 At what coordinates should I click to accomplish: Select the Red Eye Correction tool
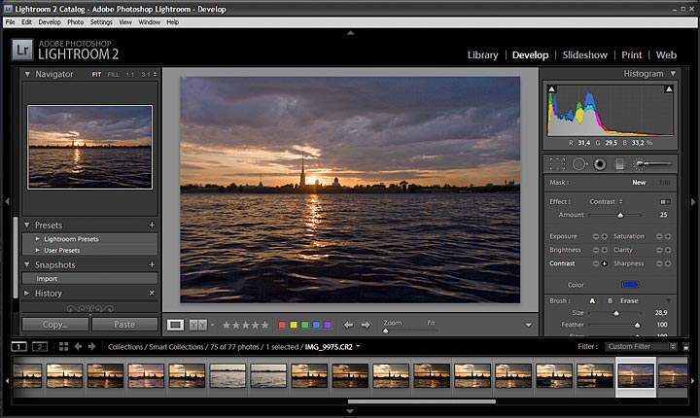click(x=600, y=164)
